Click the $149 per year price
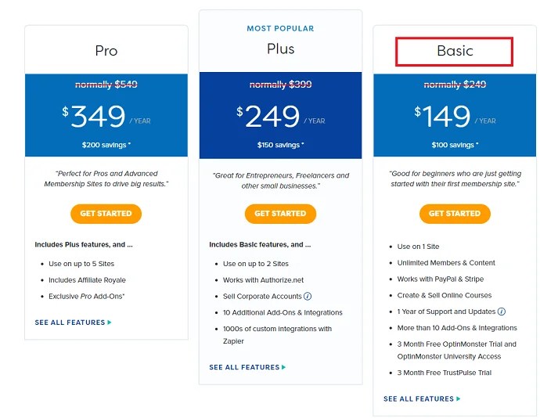This screenshot has height=418, width=540. pyautogui.click(x=455, y=117)
